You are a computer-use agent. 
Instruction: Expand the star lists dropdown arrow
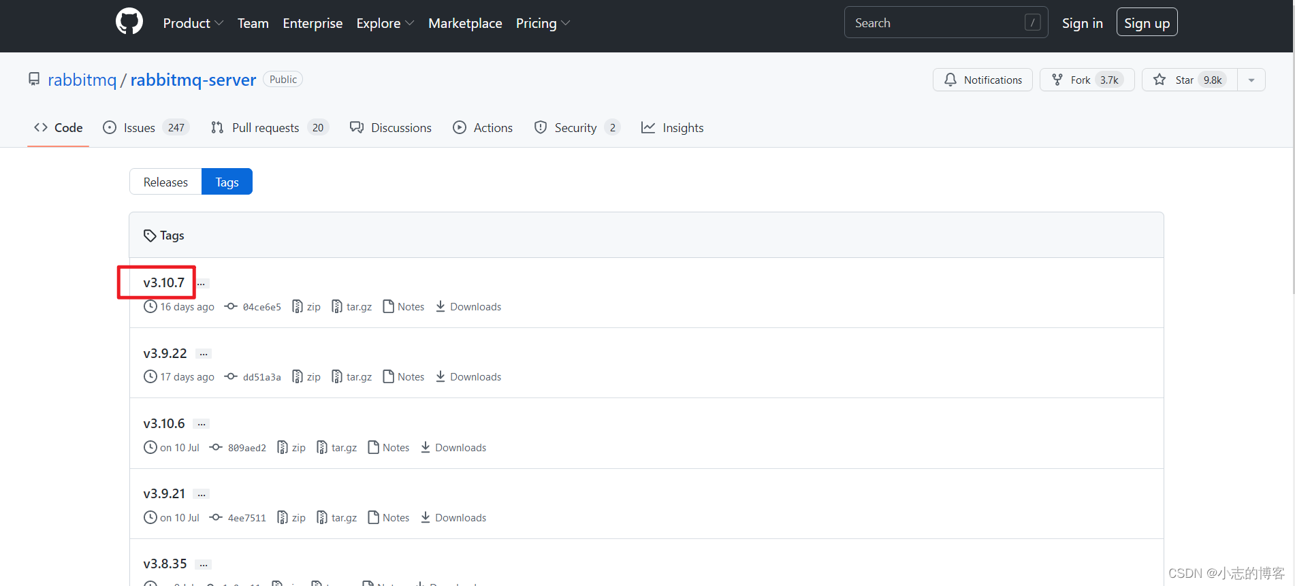pyautogui.click(x=1251, y=80)
